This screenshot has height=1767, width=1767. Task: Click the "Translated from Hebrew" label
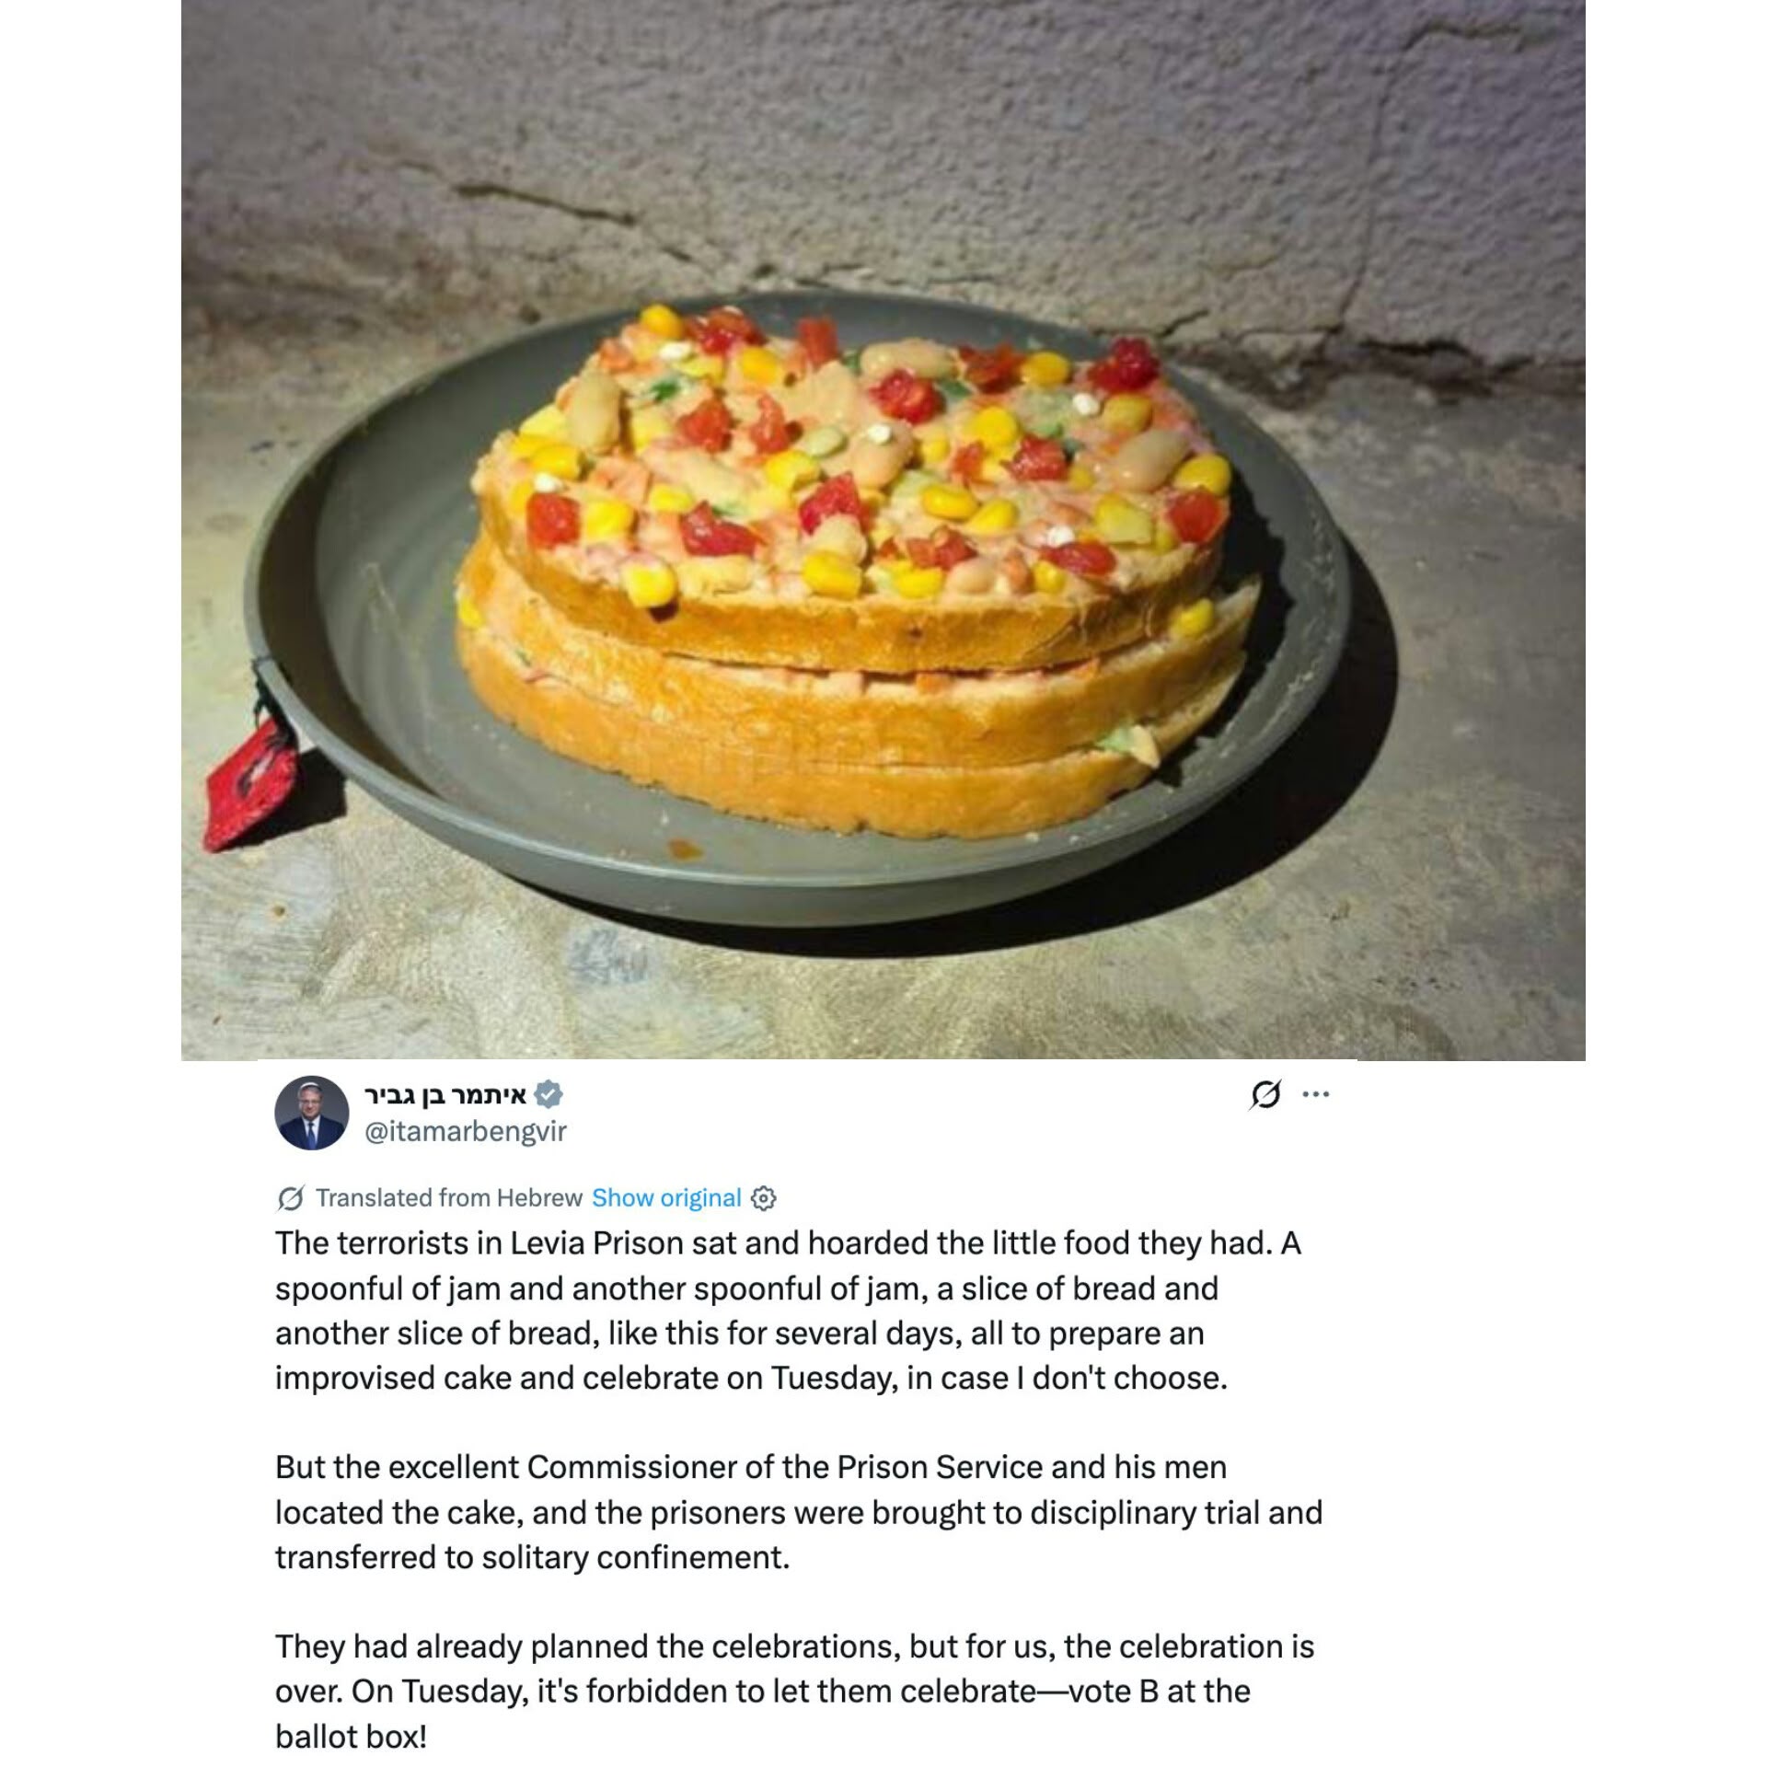[x=449, y=1197]
